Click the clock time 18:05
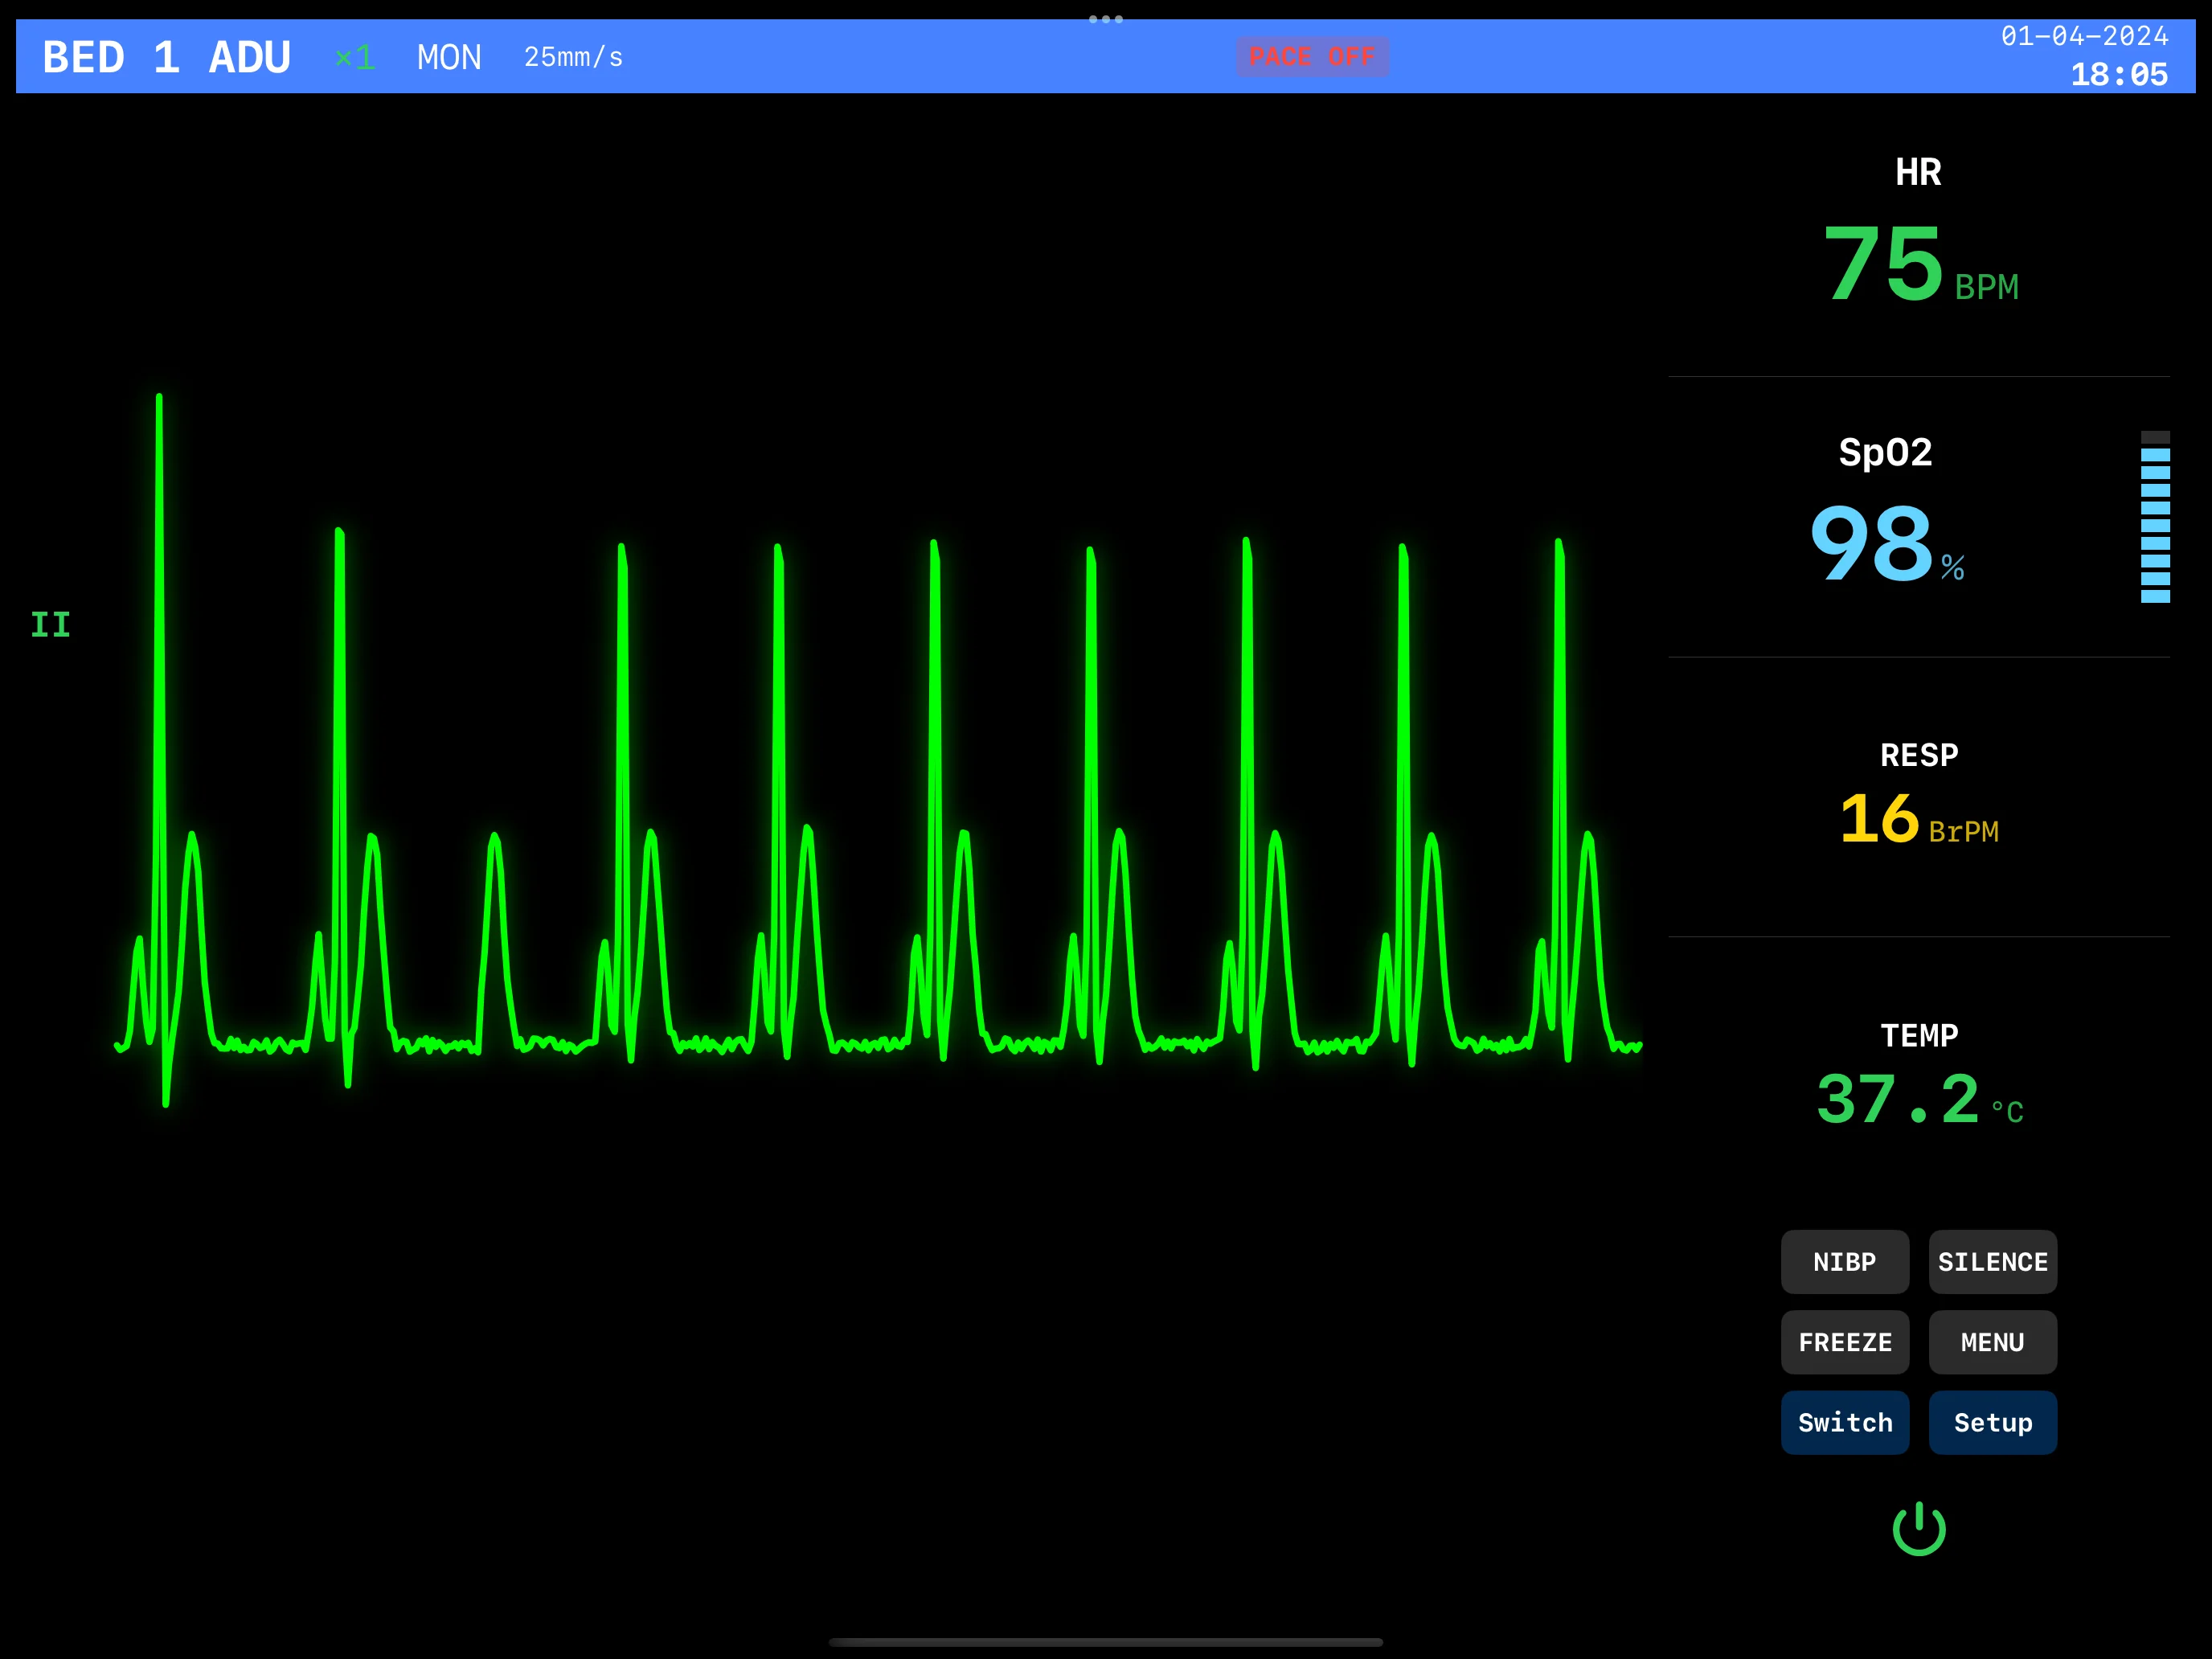Screen dimensions: 2212x1659 (2119, 74)
